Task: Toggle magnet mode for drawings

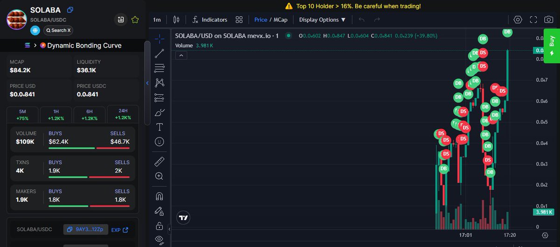Action: [x=159, y=197]
